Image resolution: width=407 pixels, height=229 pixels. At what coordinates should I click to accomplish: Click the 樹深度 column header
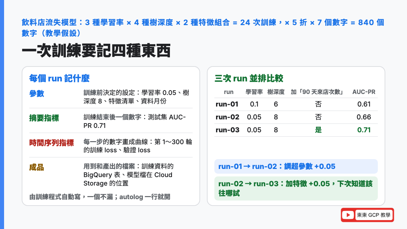[x=276, y=92]
